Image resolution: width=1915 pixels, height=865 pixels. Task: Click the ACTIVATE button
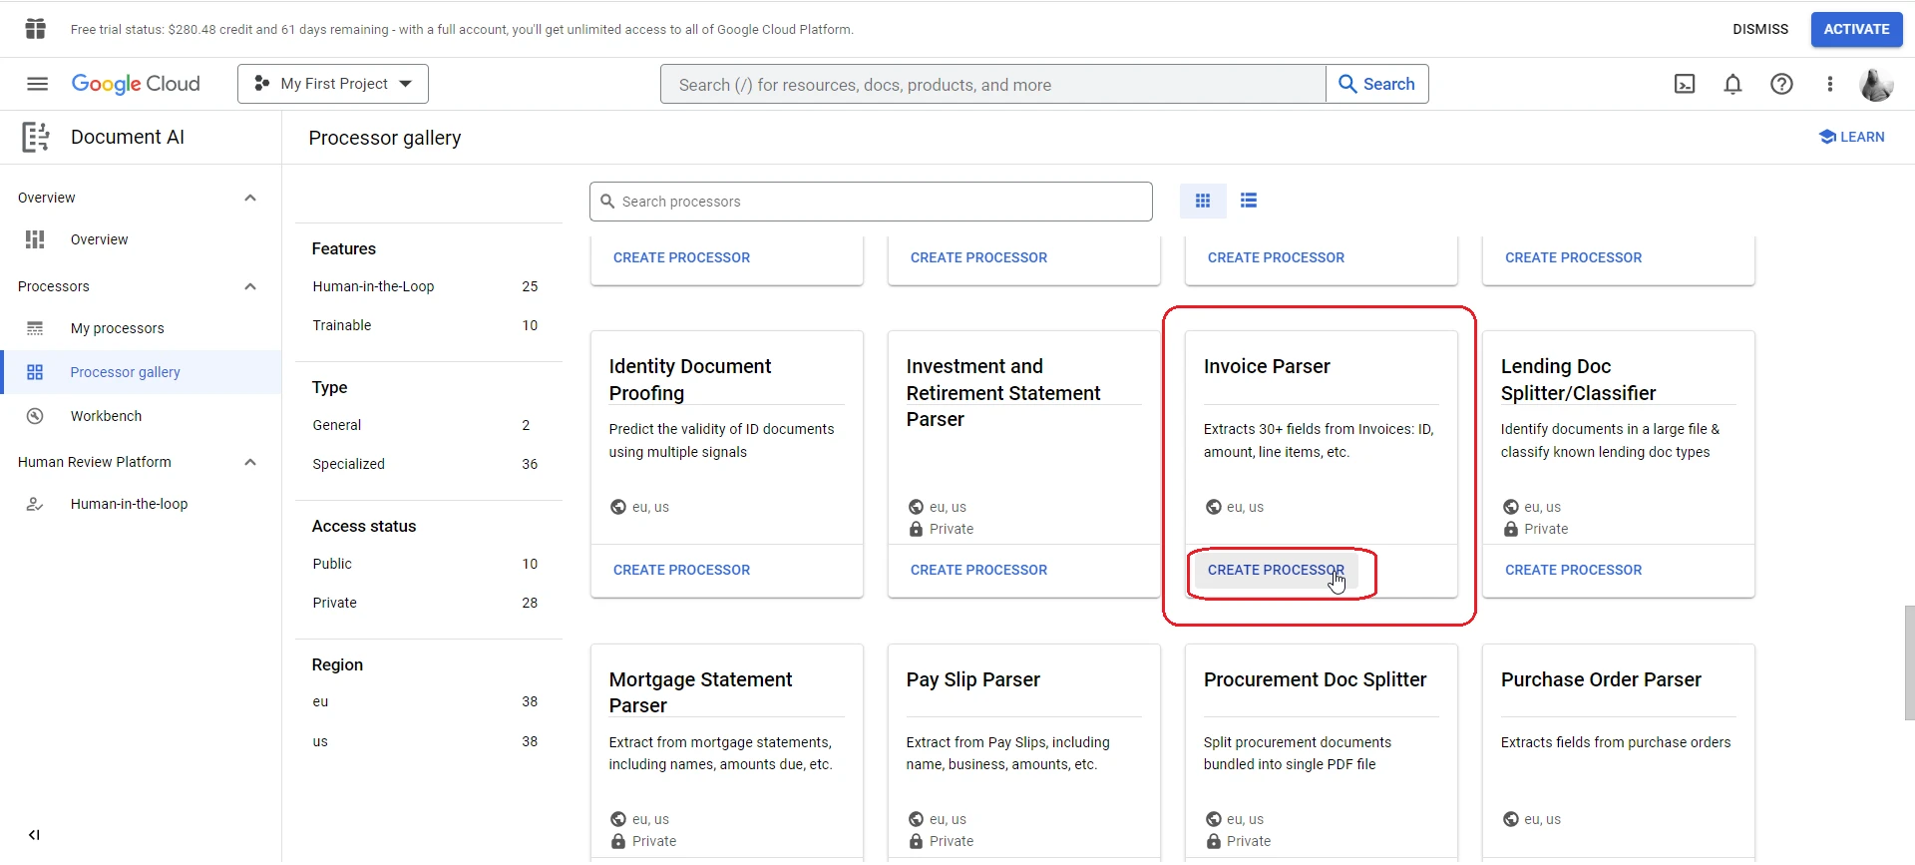pyautogui.click(x=1856, y=29)
